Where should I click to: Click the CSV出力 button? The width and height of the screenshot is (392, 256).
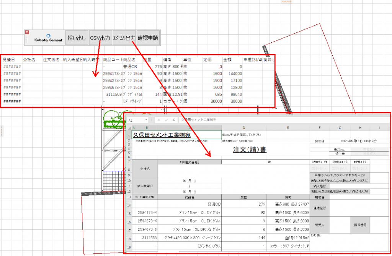[100, 38]
